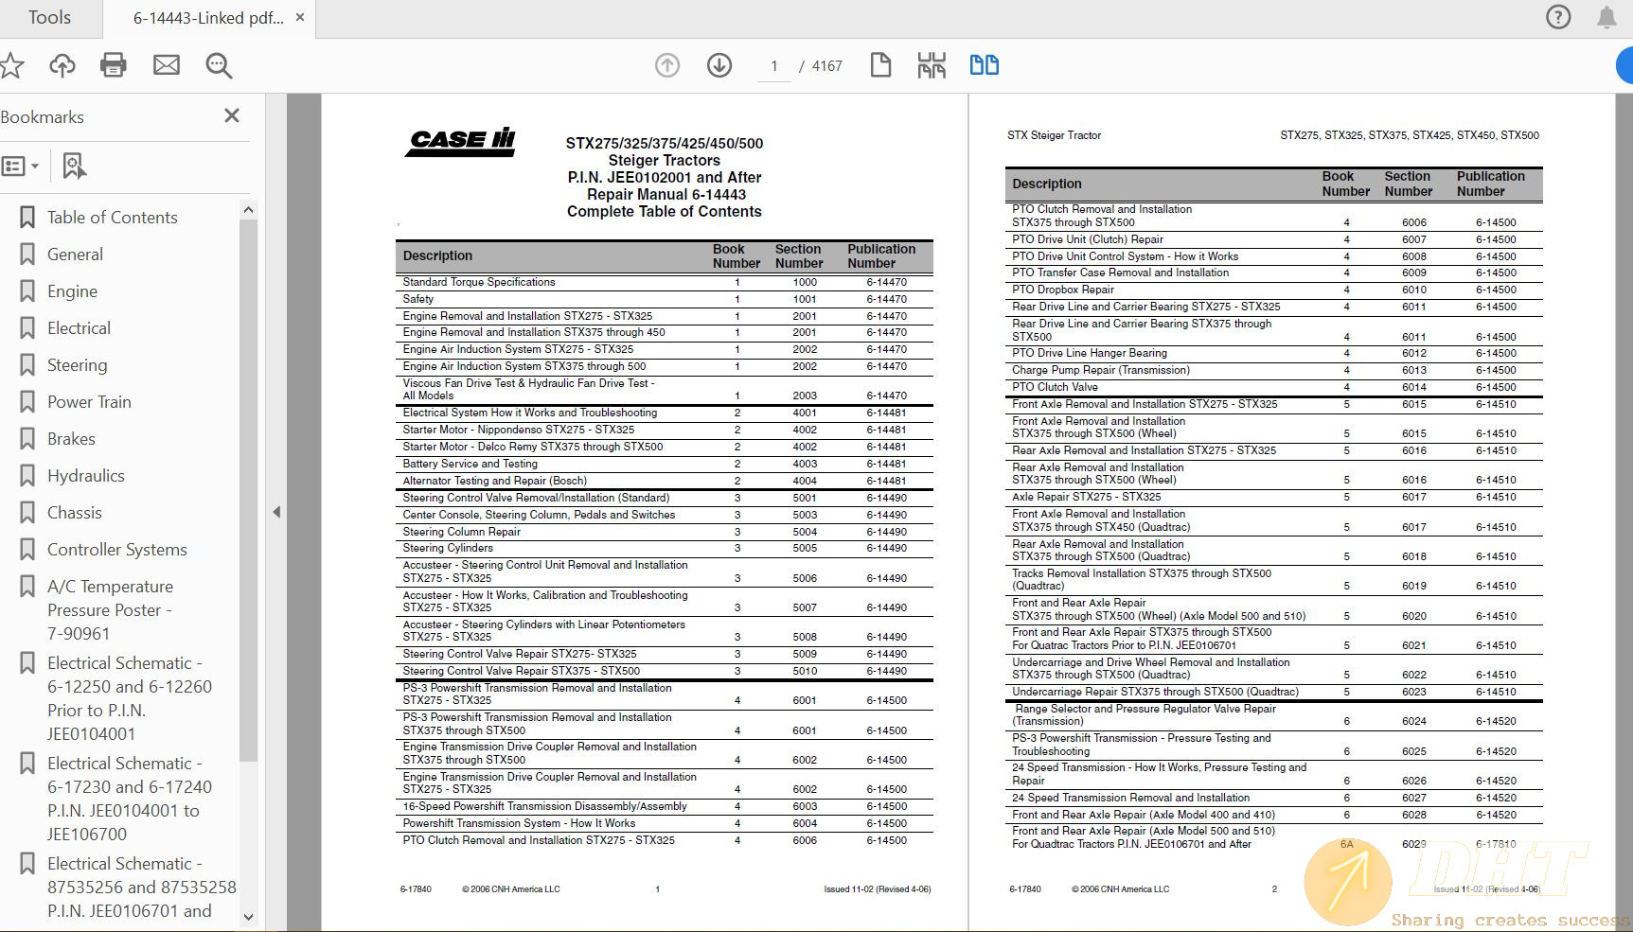Print the document with printer icon

pos(114,65)
